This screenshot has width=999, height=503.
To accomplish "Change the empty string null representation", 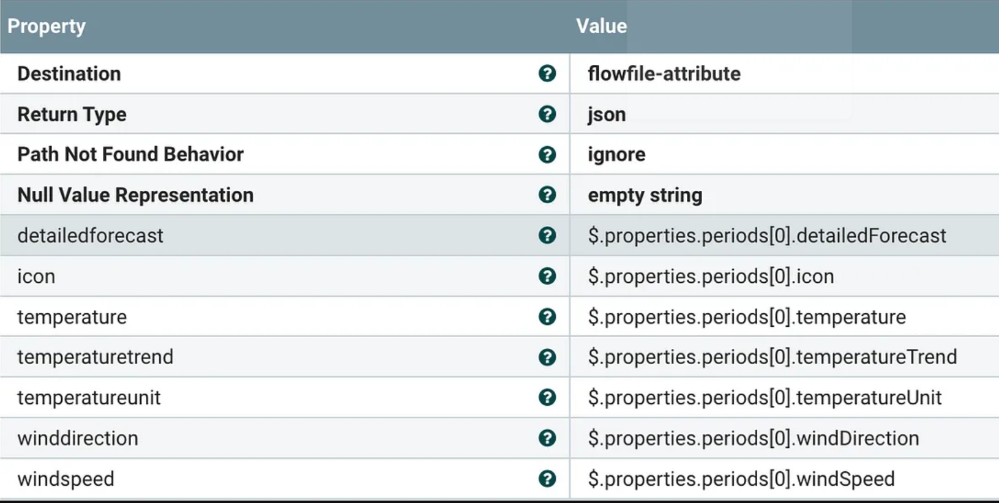I will point(645,195).
